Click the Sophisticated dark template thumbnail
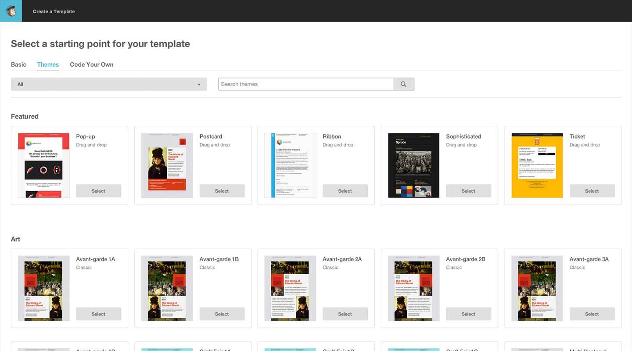 click(413, 165)
